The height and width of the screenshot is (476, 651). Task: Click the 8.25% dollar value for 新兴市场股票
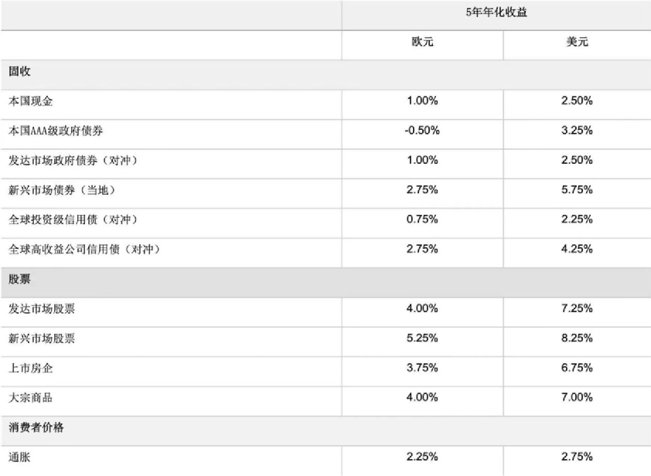577,338
